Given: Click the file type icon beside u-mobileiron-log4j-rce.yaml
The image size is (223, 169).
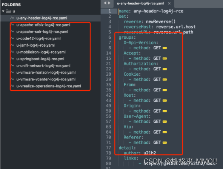Looking at the screenshot, I should pyautogui.click(x=12, y=52).
